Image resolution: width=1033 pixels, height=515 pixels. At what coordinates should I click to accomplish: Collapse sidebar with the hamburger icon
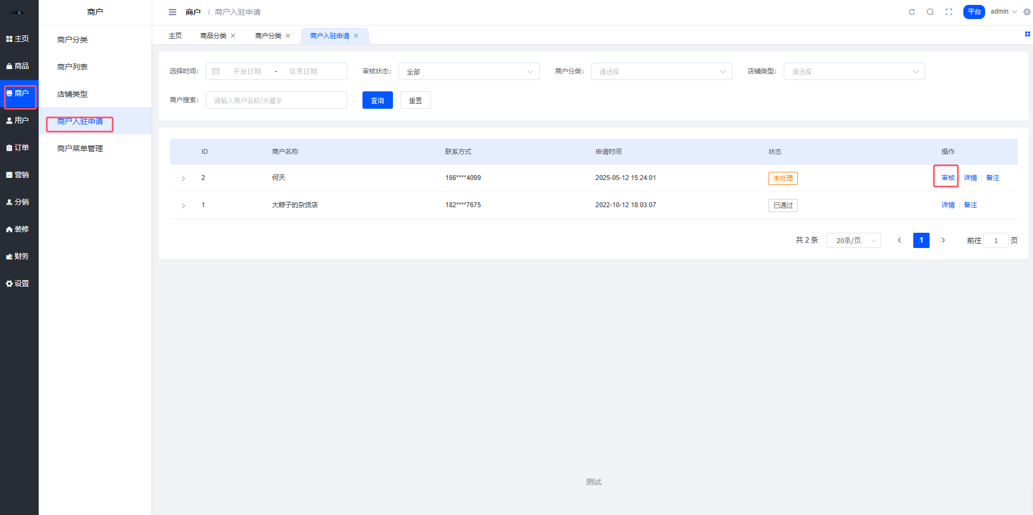[x=173, y=12]
